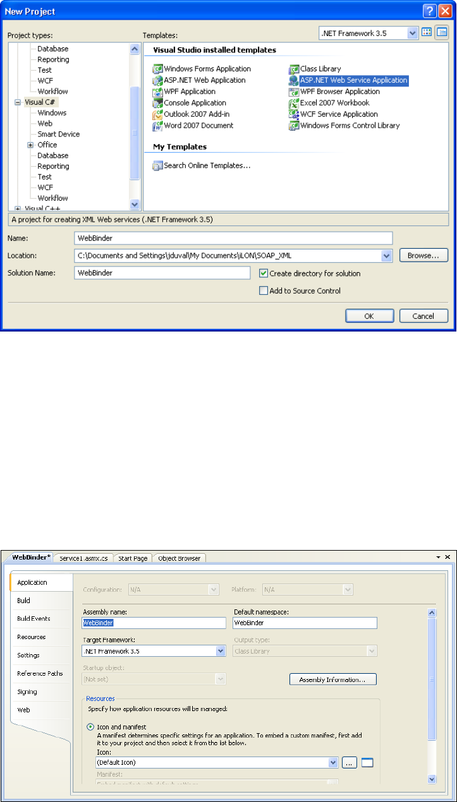Click the Browse... button
Screen dimensions: 457x802
423,256
